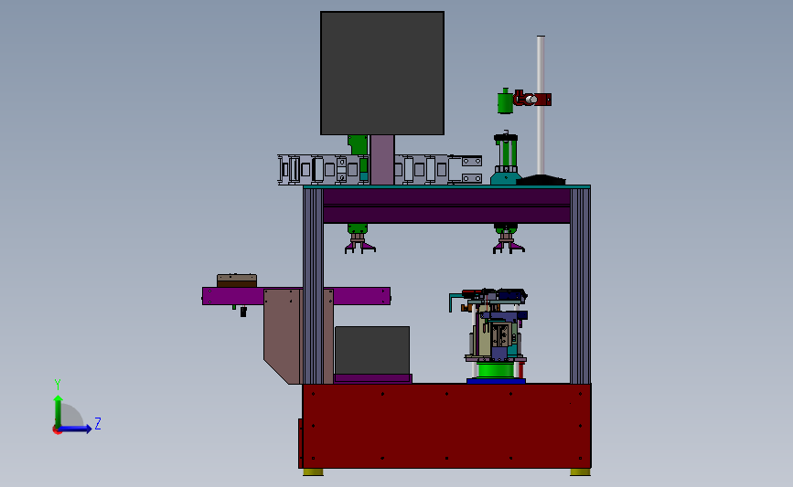
Task: Select the blue Z axis arrow of the triad
Action: 76,429
